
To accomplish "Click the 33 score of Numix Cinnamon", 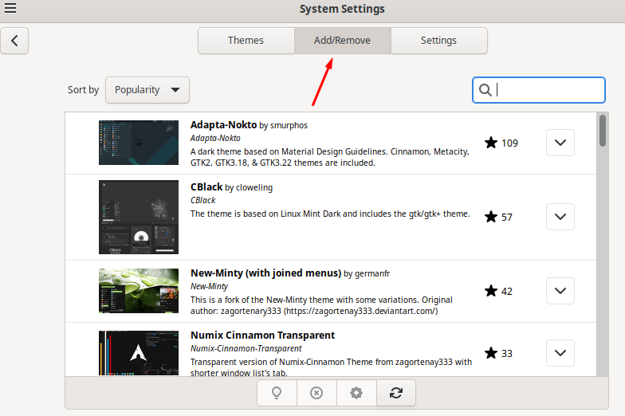I will coord(507,354).
